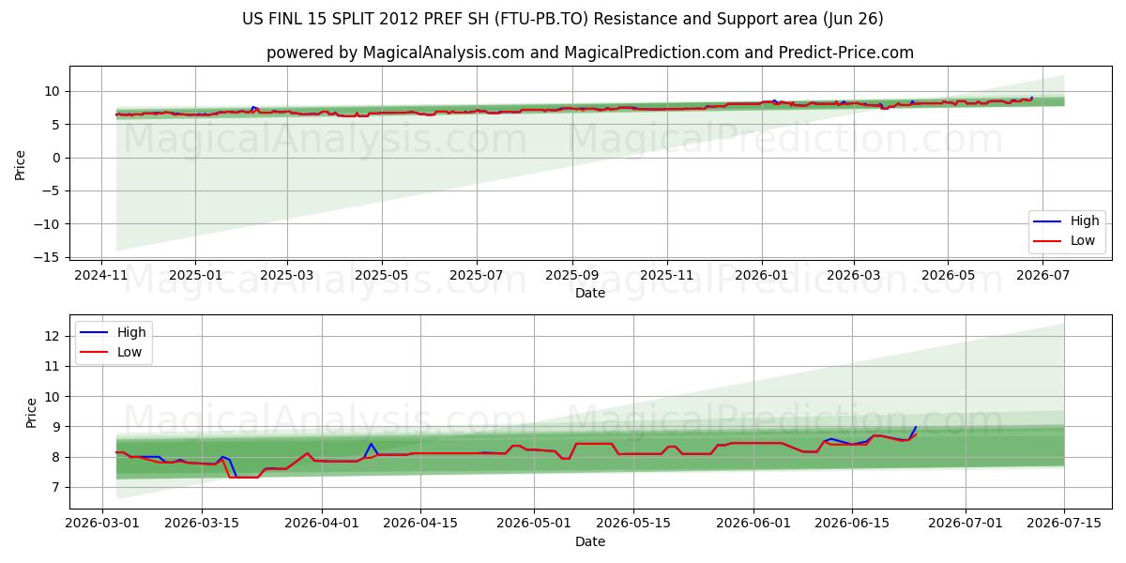Click the 2026-07-01 date tick label
The width and height of the screenshot is (1126, 563).
966,525
